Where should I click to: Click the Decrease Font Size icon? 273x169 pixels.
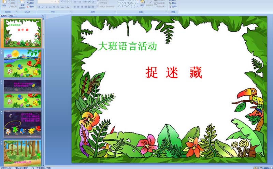tap(65, 2)
